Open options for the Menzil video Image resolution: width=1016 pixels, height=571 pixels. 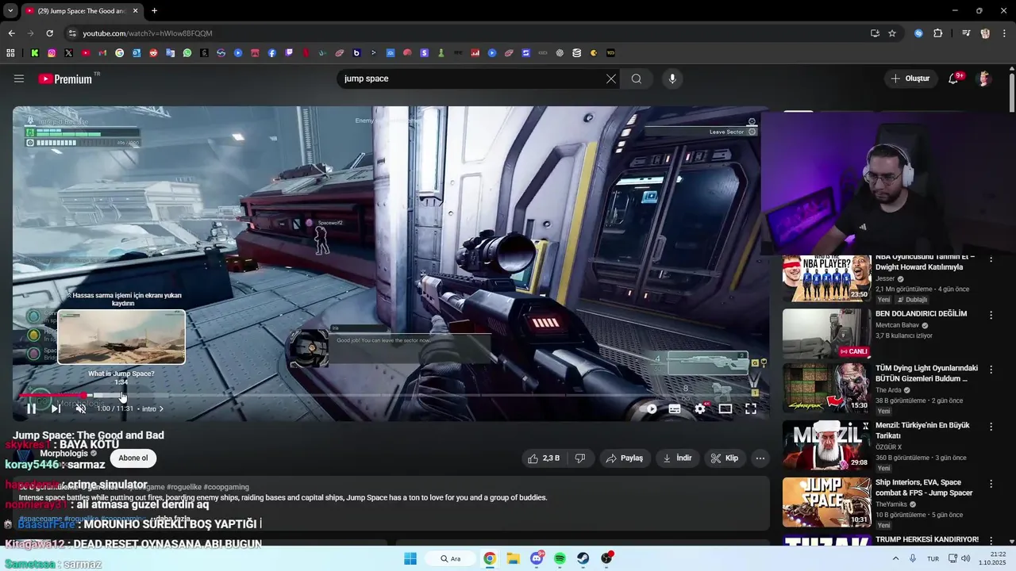point(991,427)
